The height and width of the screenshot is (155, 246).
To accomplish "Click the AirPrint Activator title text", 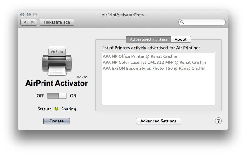I will coord(57,83).
